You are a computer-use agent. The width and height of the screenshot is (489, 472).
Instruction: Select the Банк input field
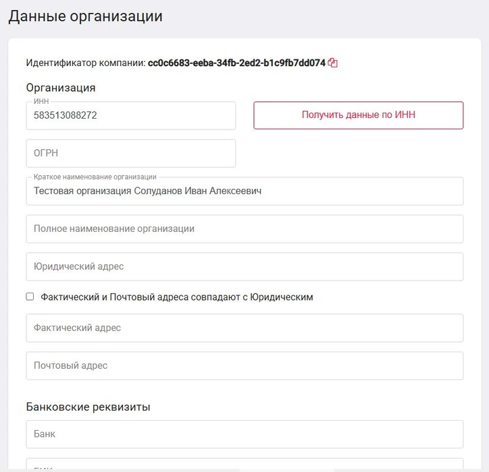point(244,435)
